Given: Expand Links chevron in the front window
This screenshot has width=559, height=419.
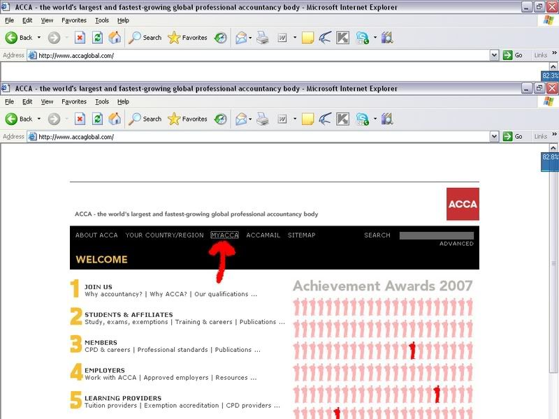Looking at the screenshot, I should 554,134.
